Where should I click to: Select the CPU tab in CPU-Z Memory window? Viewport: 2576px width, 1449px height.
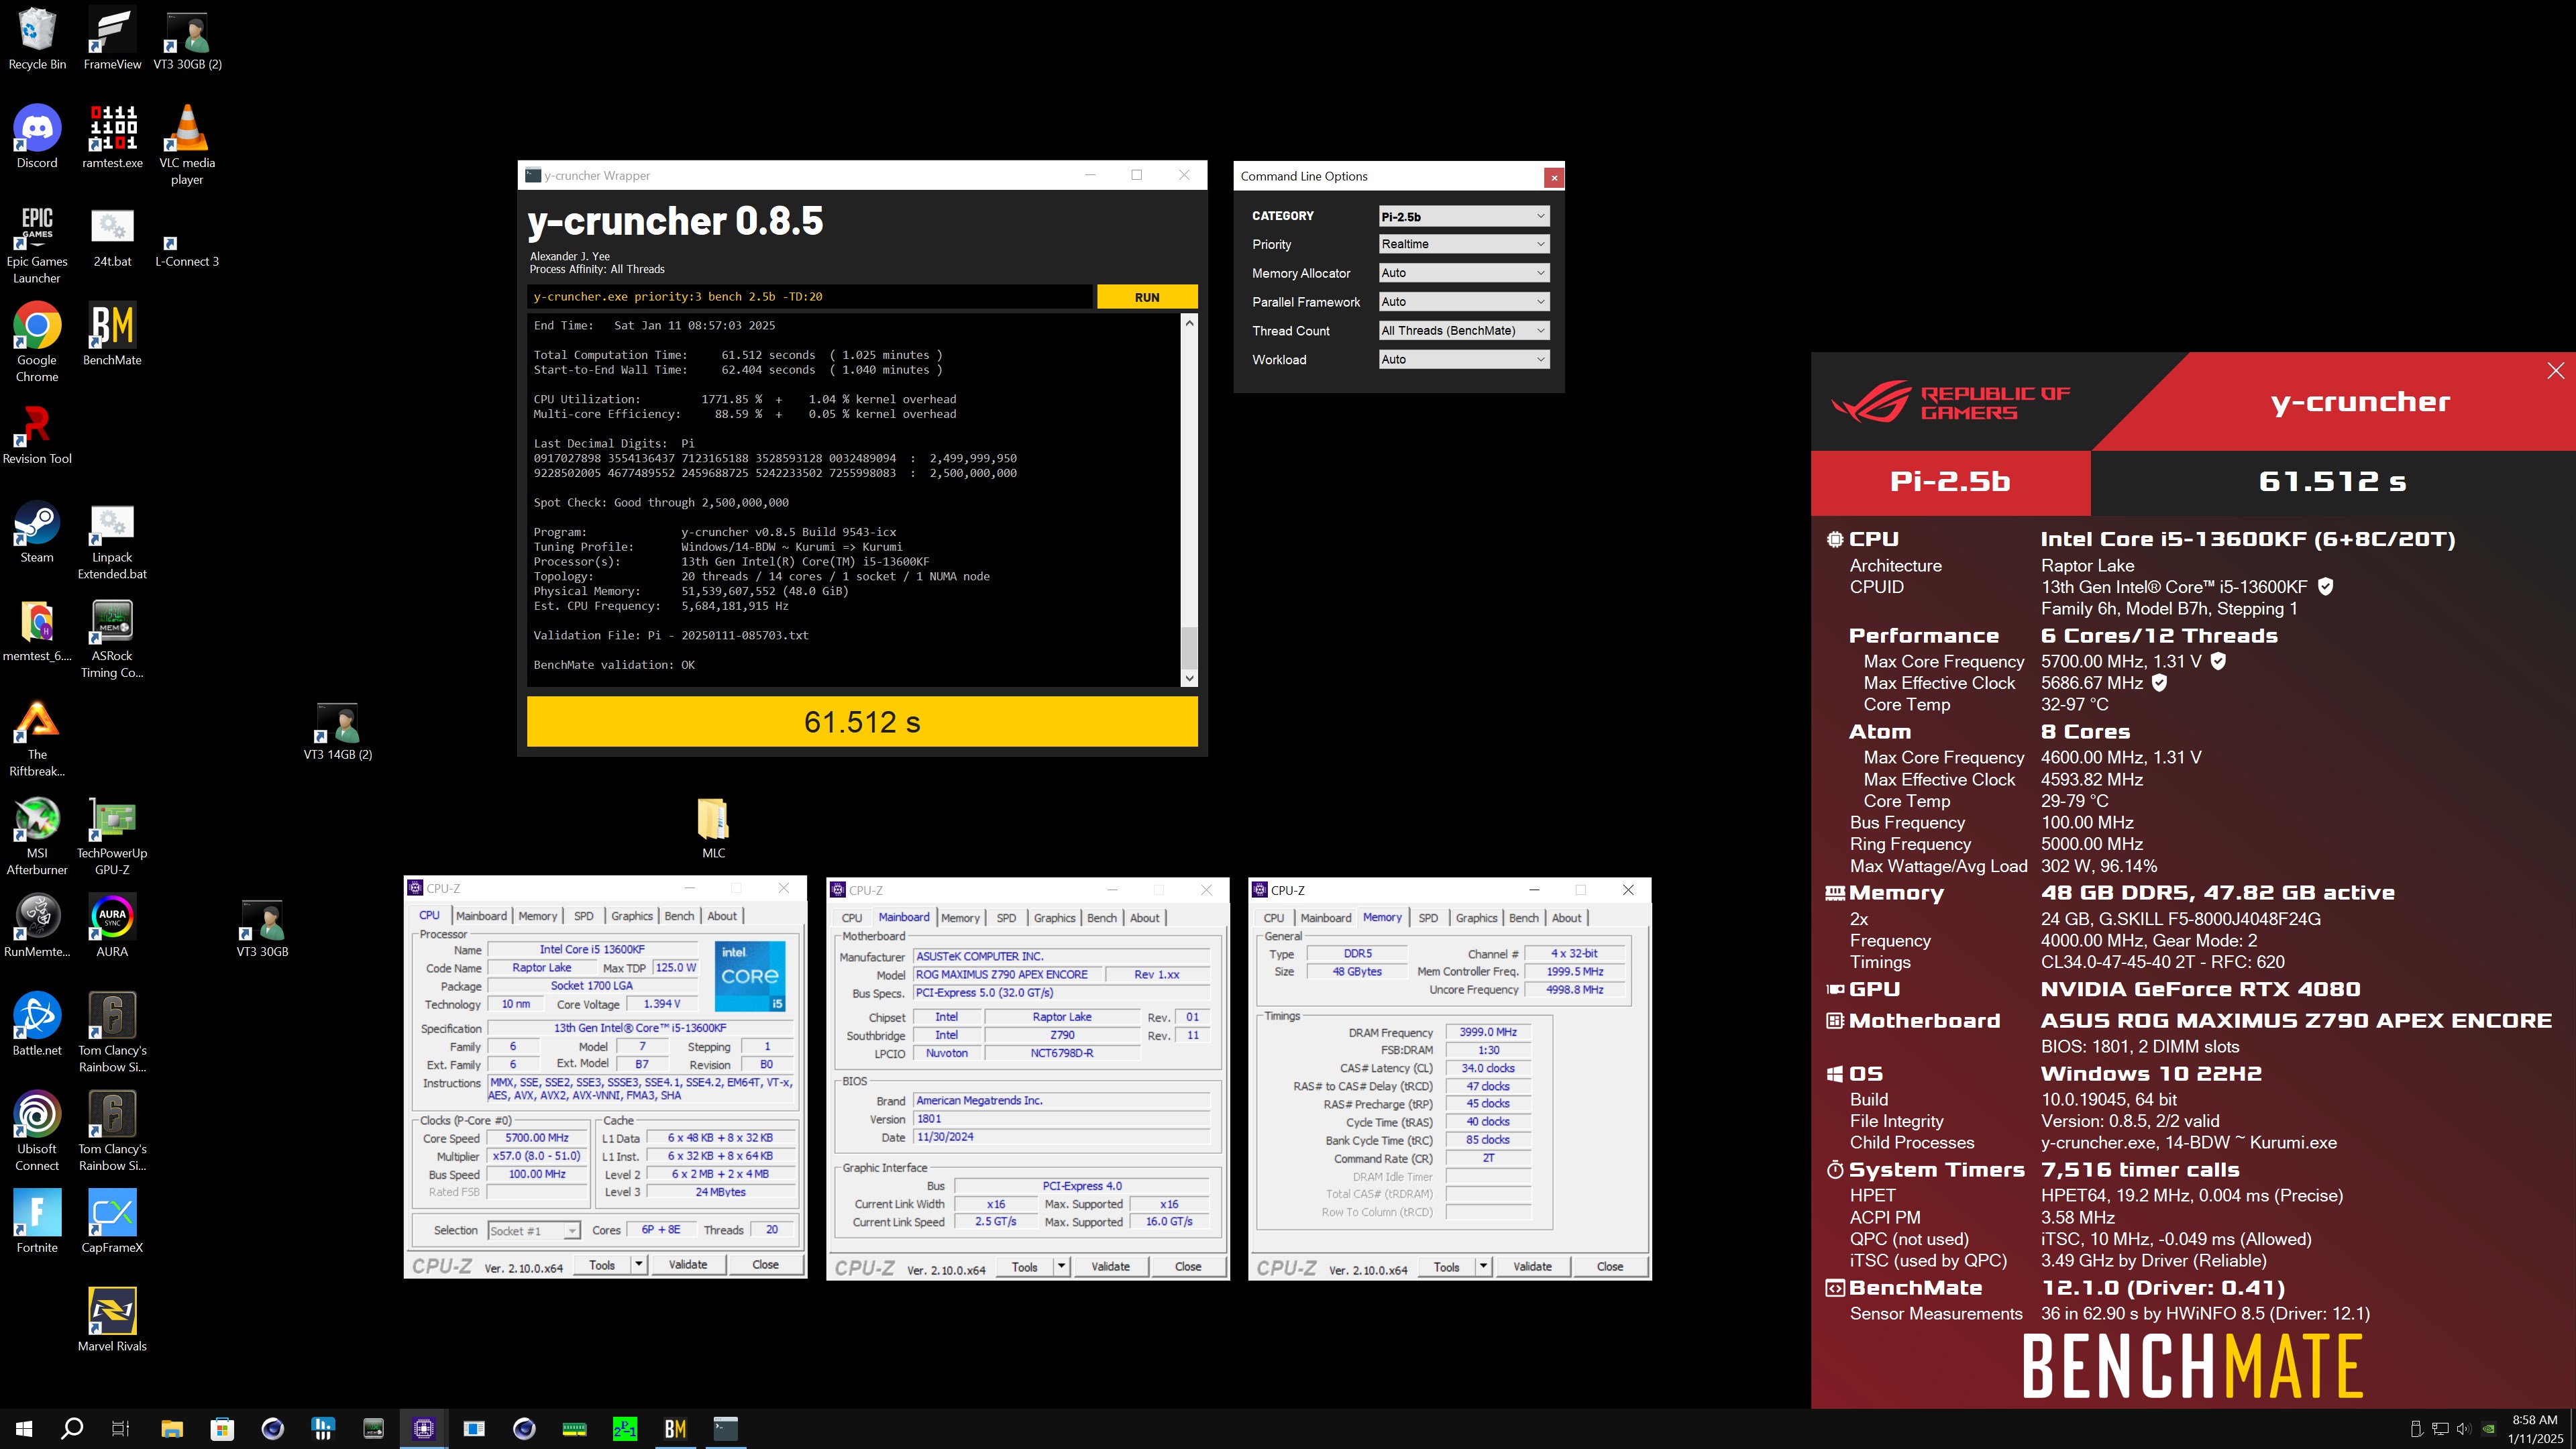[x=1273, y=918]
